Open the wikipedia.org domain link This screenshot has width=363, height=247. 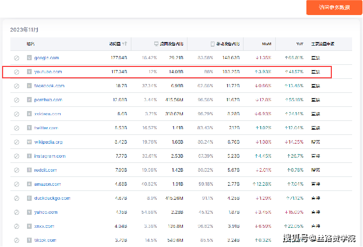pyautogui.click(x=48, y=142)
